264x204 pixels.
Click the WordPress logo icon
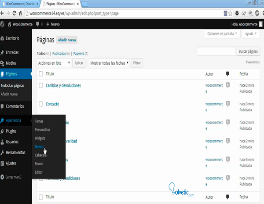coord(2,24)
